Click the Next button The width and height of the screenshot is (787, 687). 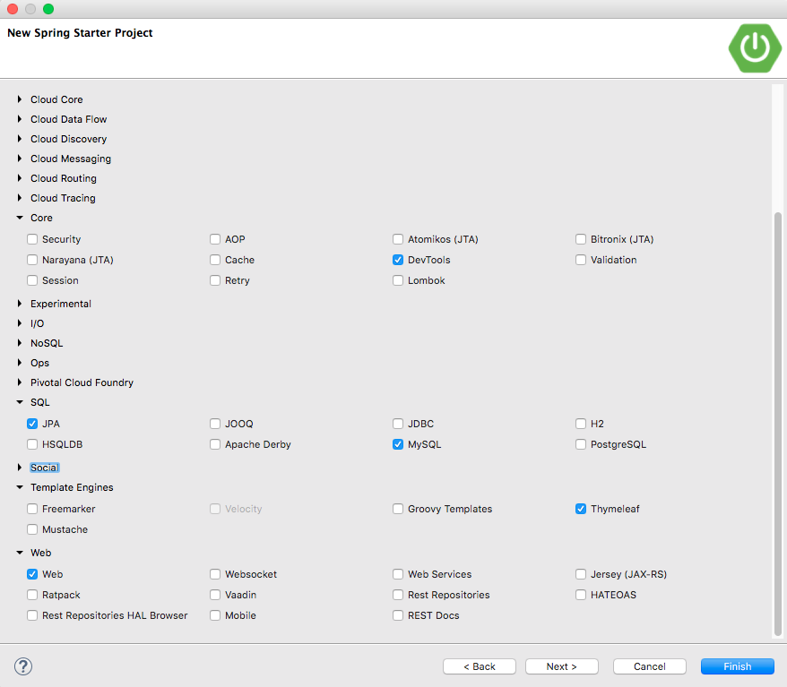[562, 666]
